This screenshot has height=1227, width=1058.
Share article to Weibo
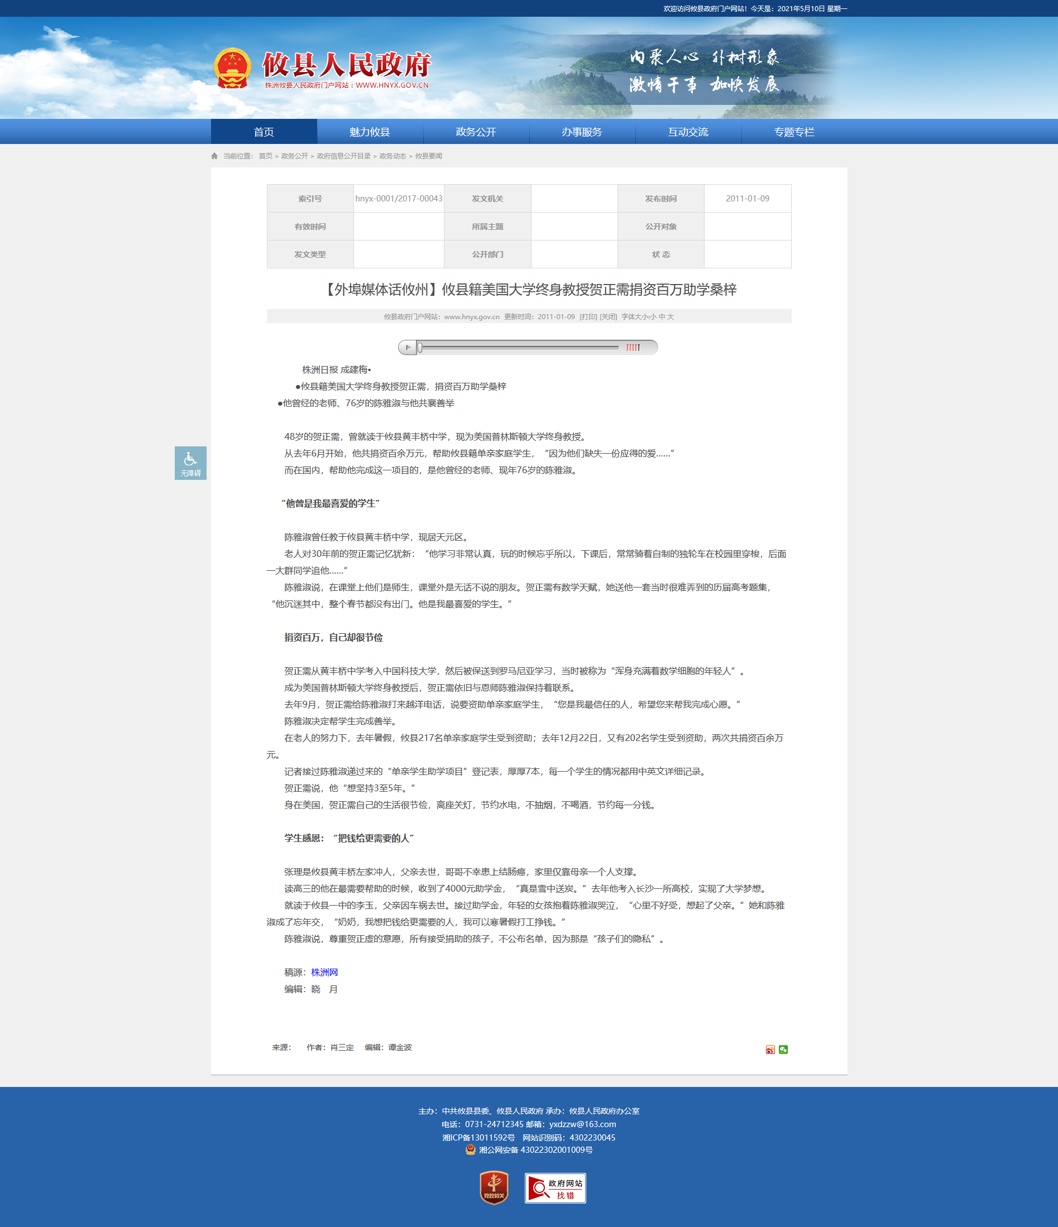(x=769, y=1050)
